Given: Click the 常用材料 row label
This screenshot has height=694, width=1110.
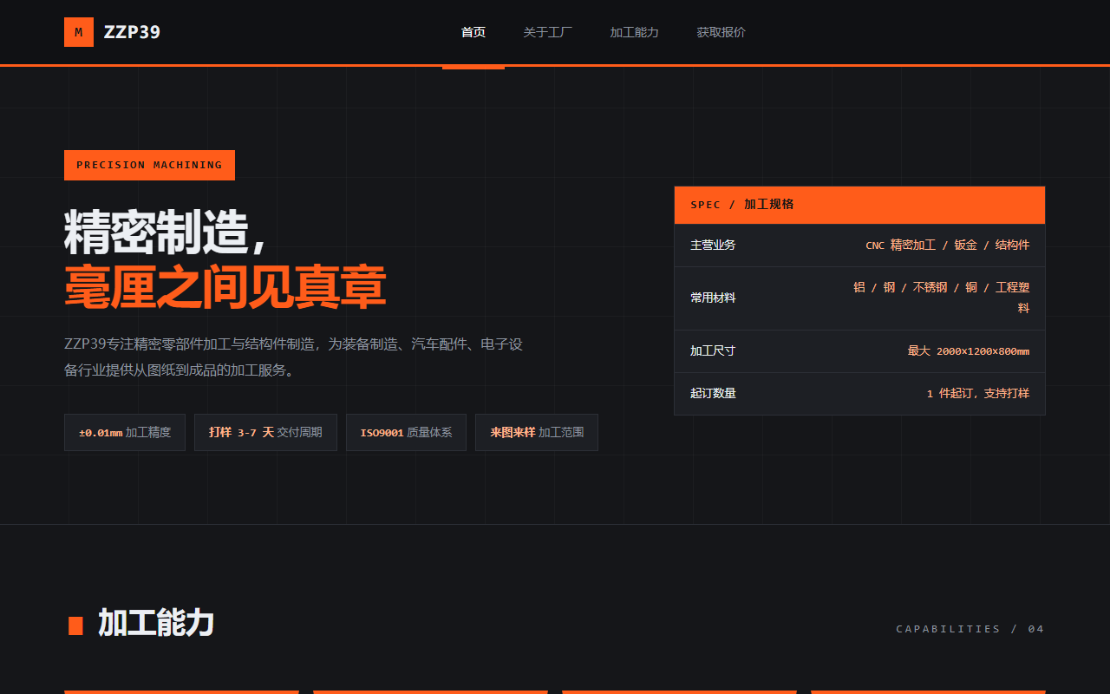Looking at the screenshot, I should [x=713, y=298].
